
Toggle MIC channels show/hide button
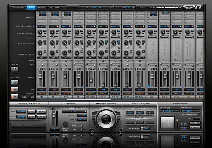(15, 82)
